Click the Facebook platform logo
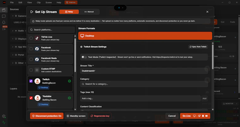240x127 pixels. point(37,49)
